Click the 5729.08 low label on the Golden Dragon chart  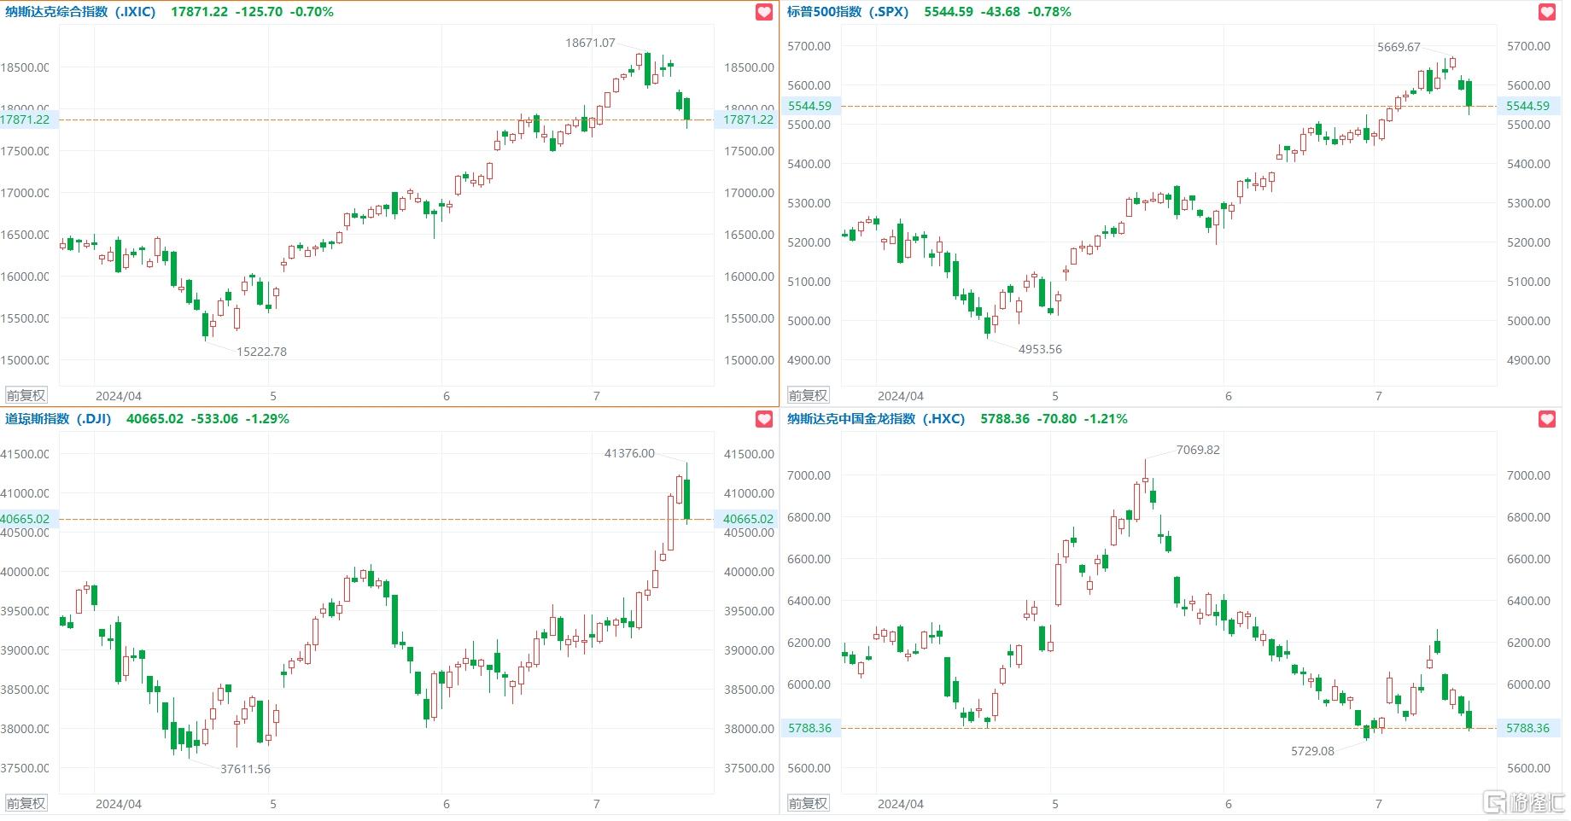pos(1312,751)
